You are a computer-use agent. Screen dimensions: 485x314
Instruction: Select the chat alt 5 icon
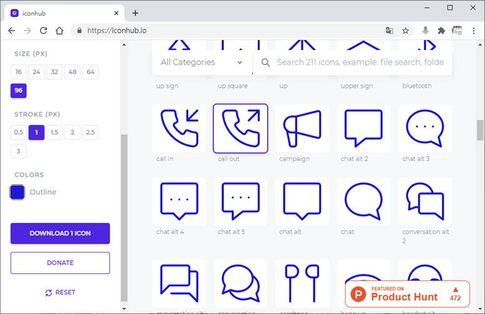pyautogui.click(x=240, y=201)
